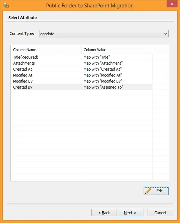Cancel the migration wizard

[x=160, y=213]
